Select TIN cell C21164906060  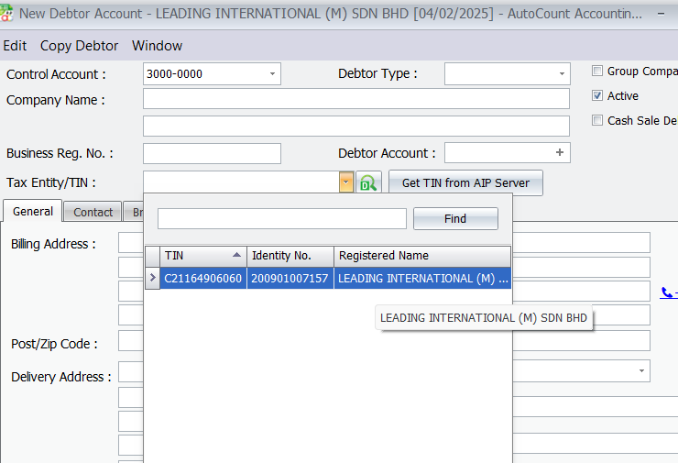[203, 278]
